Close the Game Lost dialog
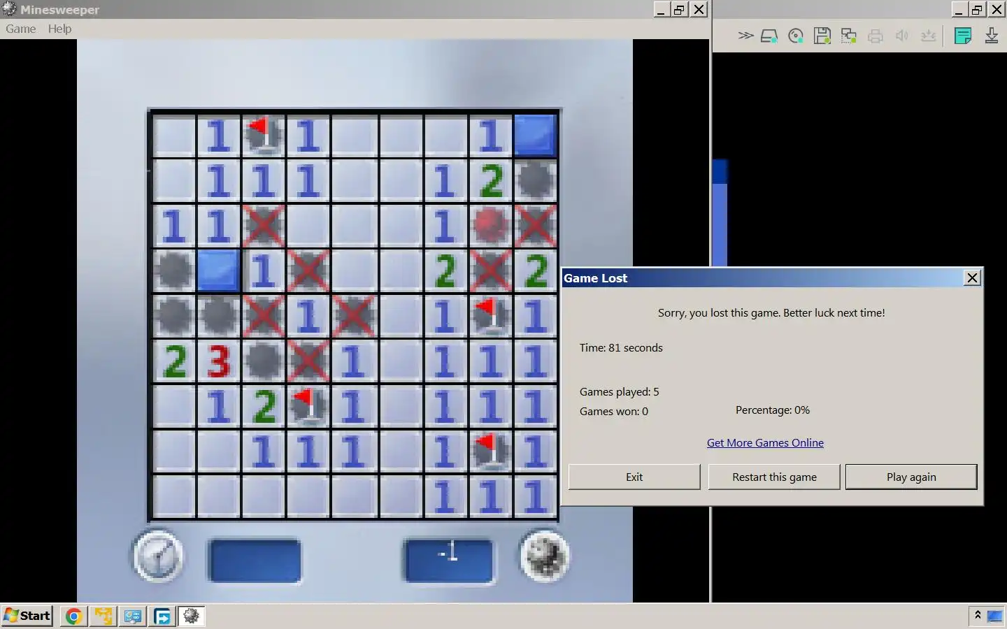 [x=972, y=278]
